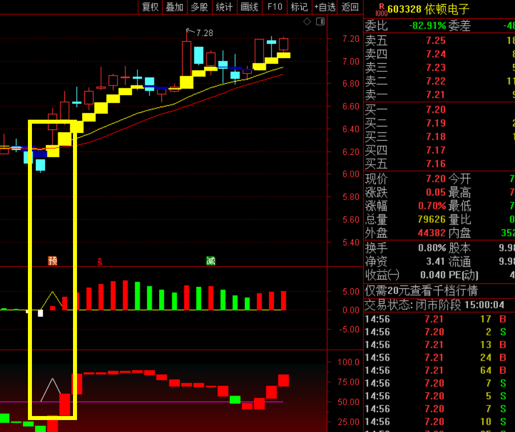Click the green 减 signal marker
This screenshot has width=515, height=432.
[210, 260]
